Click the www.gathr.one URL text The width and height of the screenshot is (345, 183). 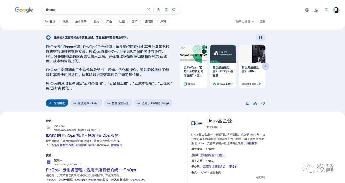[x=65, y=164]
